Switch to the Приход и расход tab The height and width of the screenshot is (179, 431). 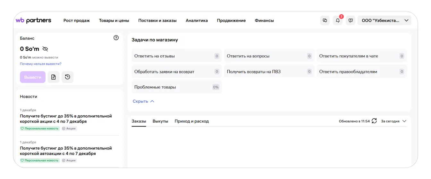pyautogui.click(x=191, y=121)
